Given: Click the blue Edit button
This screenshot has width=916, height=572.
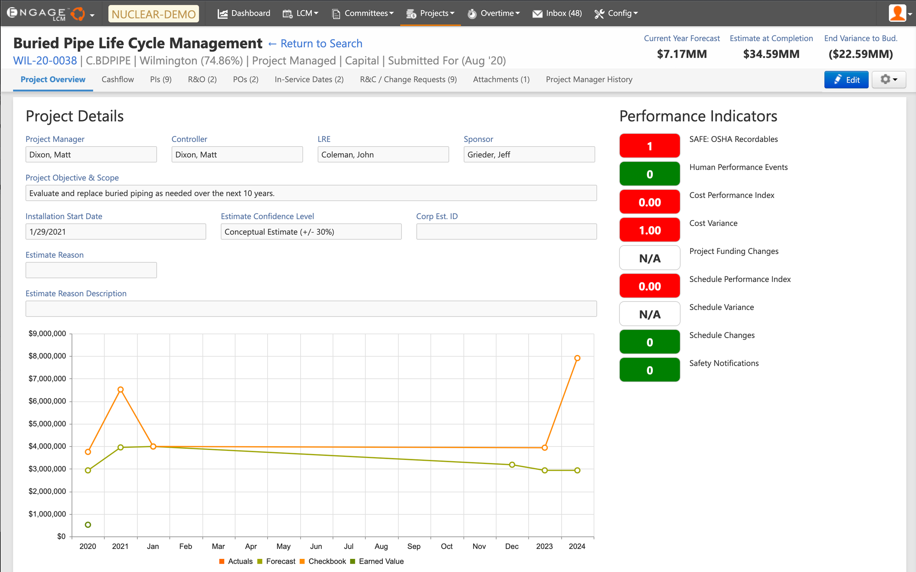Looking at the screenshot, I should [x=846, y=79].
